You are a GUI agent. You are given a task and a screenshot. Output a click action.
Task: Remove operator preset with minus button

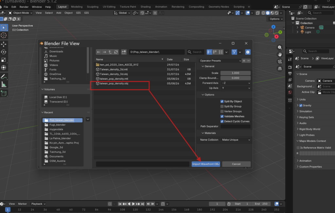coord(249,61)
